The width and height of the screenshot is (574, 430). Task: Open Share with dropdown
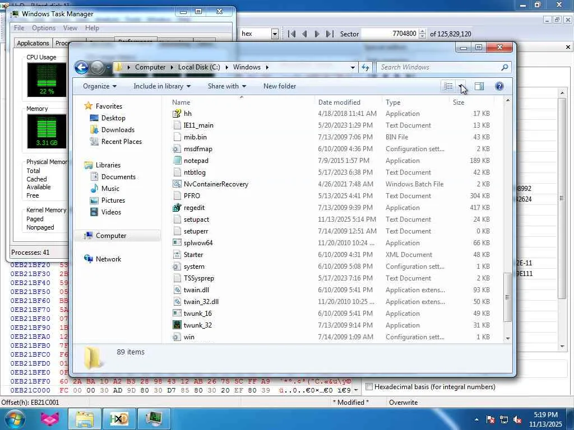(x=227, y=86)
